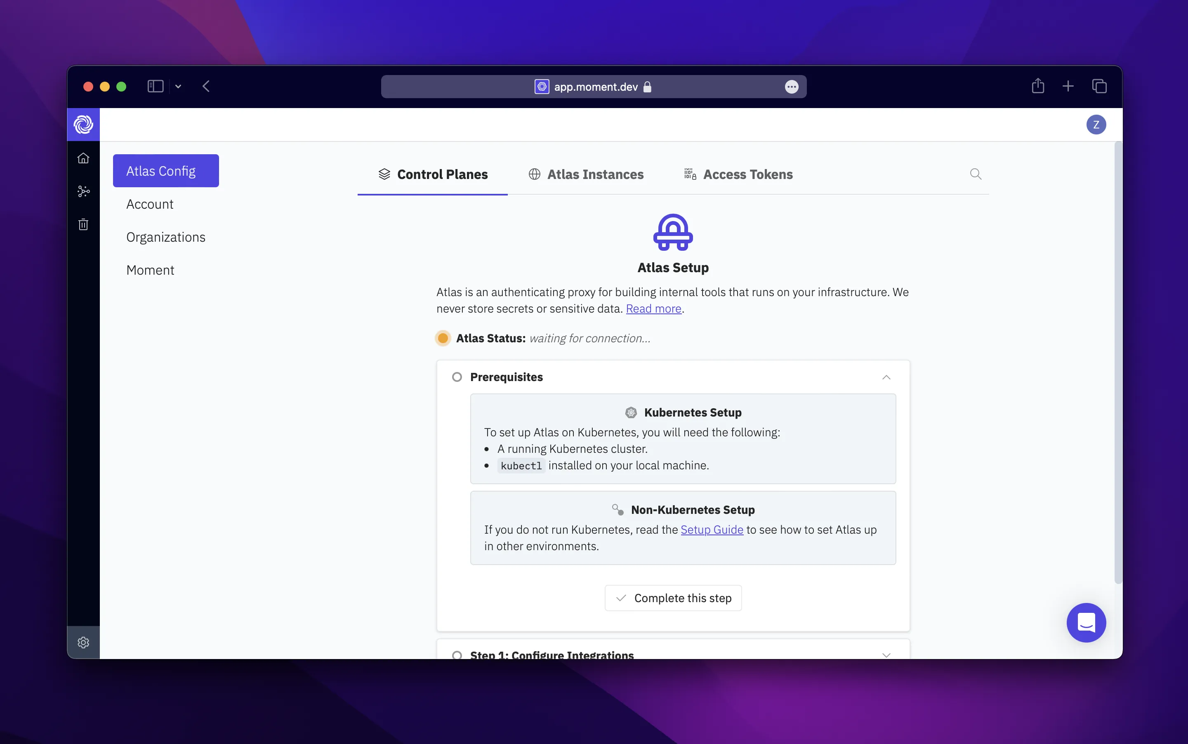
Task: Switch to the Access Tokens tab
Action: coord(738,174)
